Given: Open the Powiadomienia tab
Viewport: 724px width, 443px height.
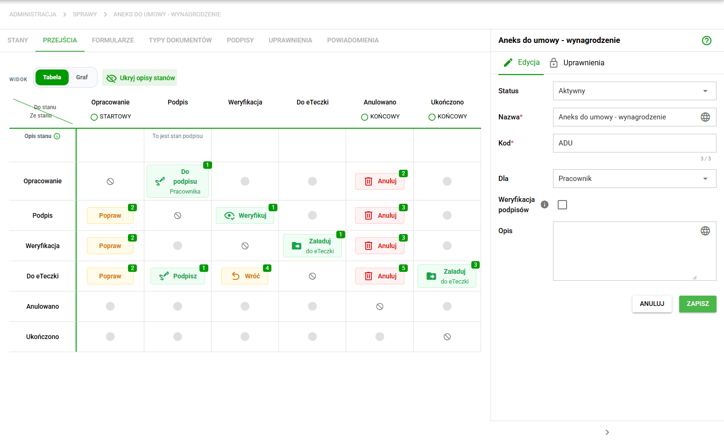Looking at the screenshot, I should tap(353, 40).
